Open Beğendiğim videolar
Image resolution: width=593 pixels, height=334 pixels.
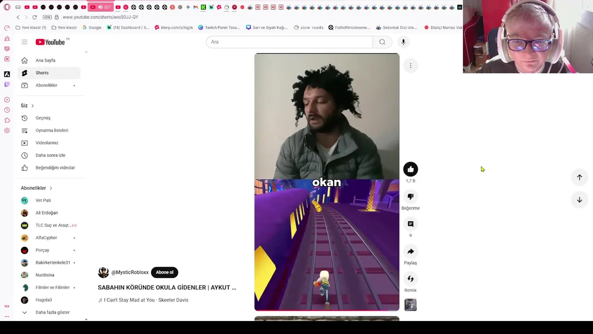coord(49,167)
